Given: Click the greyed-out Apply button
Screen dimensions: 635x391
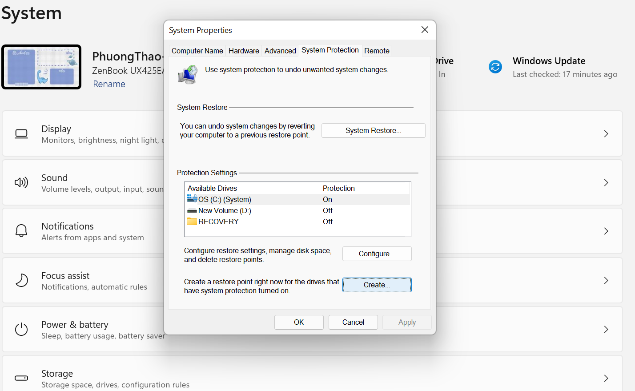Looking at the screenshot, I should [x=407, y=322].
